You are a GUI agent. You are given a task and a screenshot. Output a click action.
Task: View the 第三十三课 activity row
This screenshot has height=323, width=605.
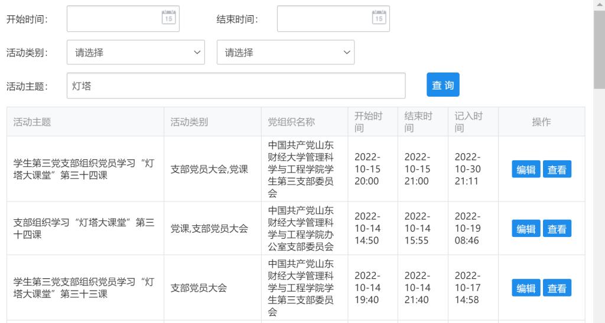pyautogui.click(x=557, y=288)
